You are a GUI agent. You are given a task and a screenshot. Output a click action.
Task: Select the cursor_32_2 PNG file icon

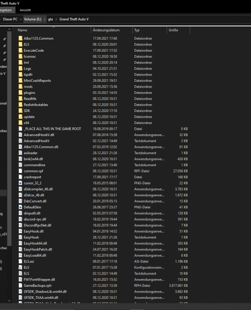pos(20,183)
